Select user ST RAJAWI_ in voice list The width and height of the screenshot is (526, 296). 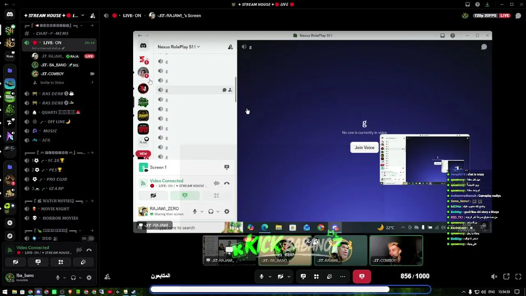(x=63, y=56)
